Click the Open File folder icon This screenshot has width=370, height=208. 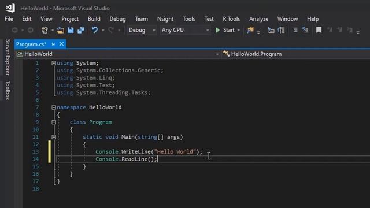60,30
